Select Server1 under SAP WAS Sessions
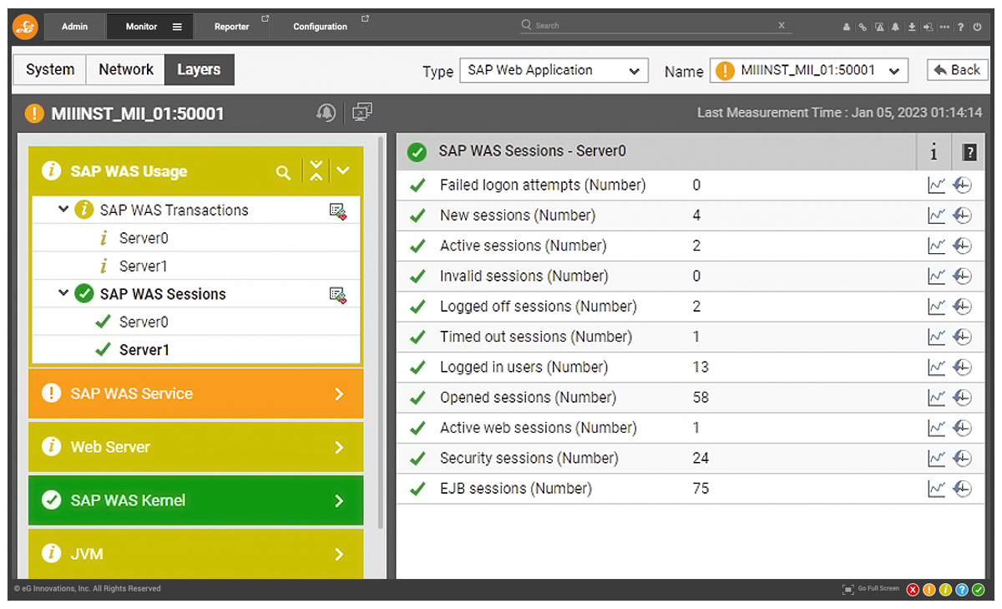 144,350
